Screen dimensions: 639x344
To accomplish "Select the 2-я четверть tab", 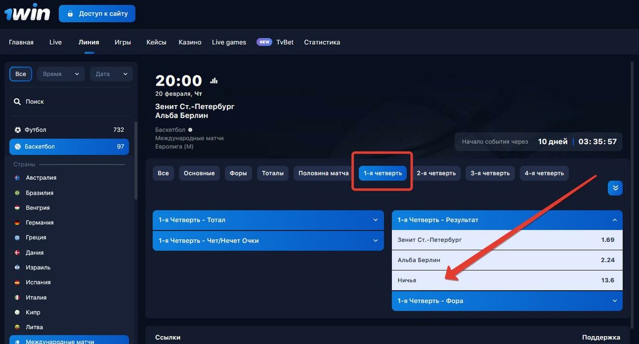I will click(x=436, y=173).
